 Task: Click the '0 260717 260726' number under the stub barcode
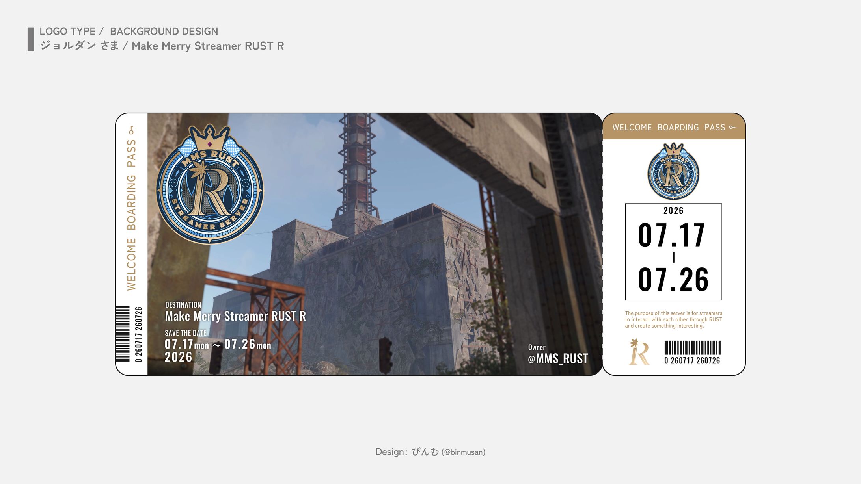(x=692, y=360)
